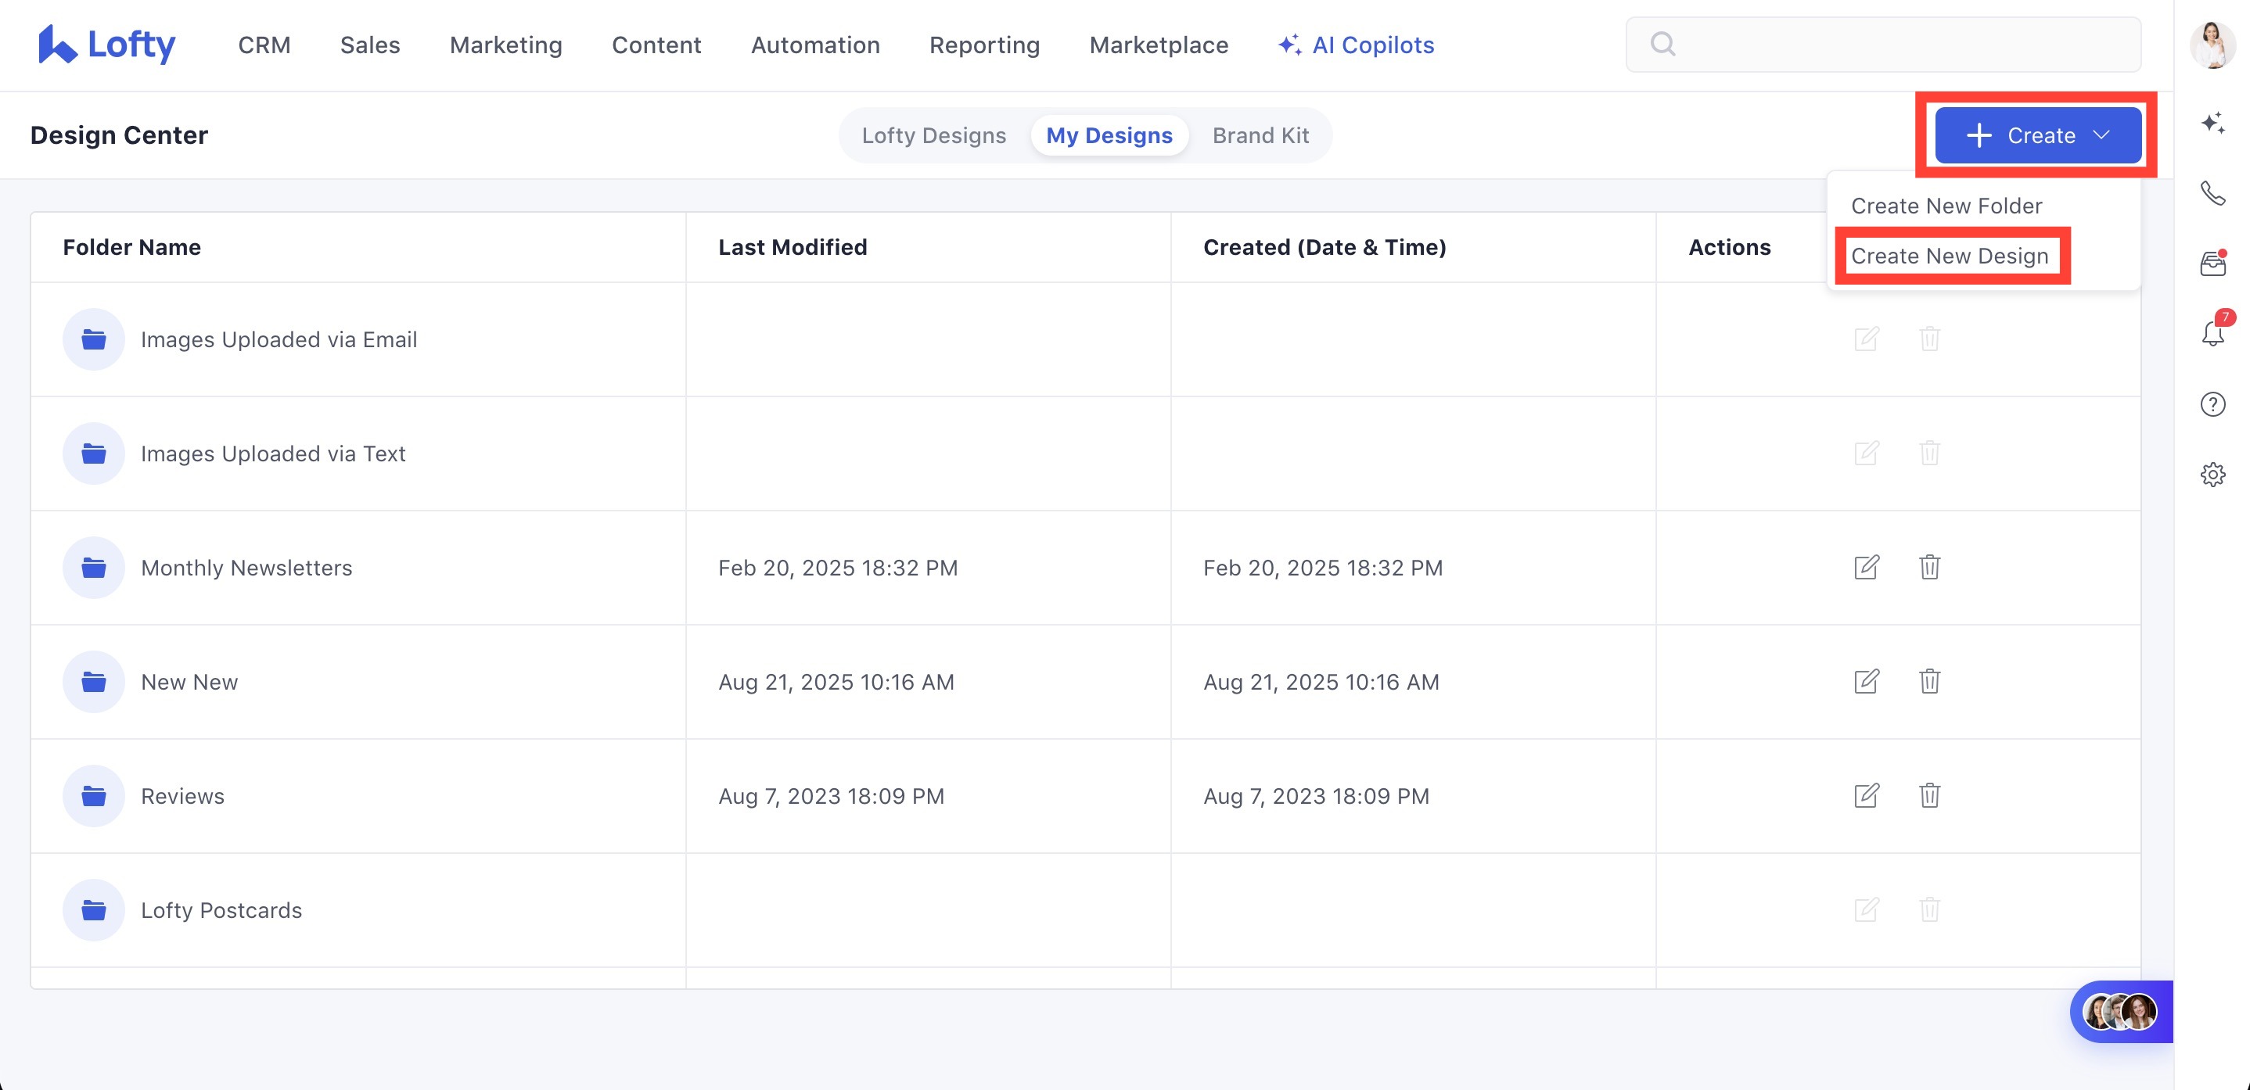Select Create New Design option

[1950, 256]
